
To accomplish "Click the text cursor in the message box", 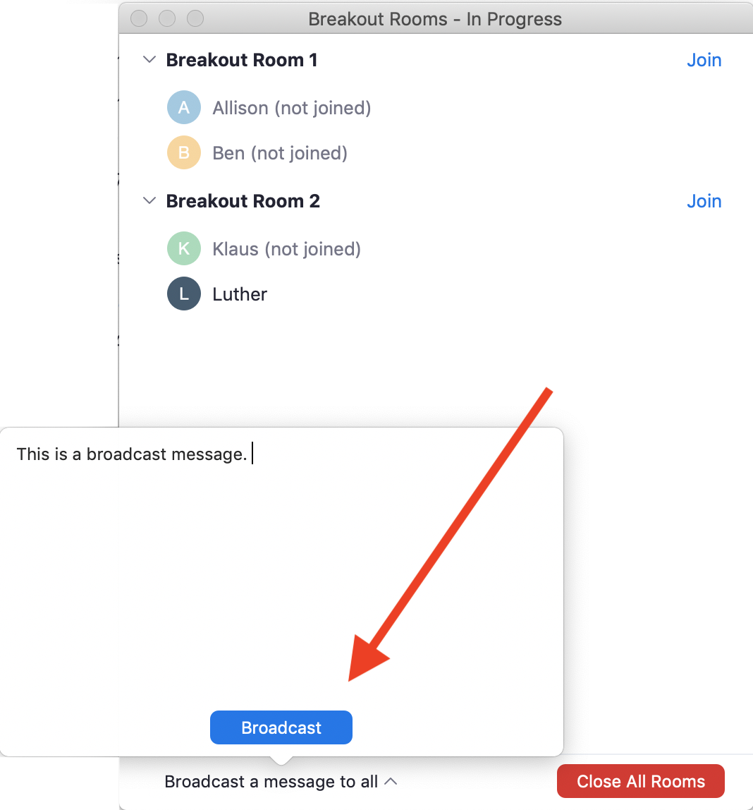I will [x=252, y=454].
